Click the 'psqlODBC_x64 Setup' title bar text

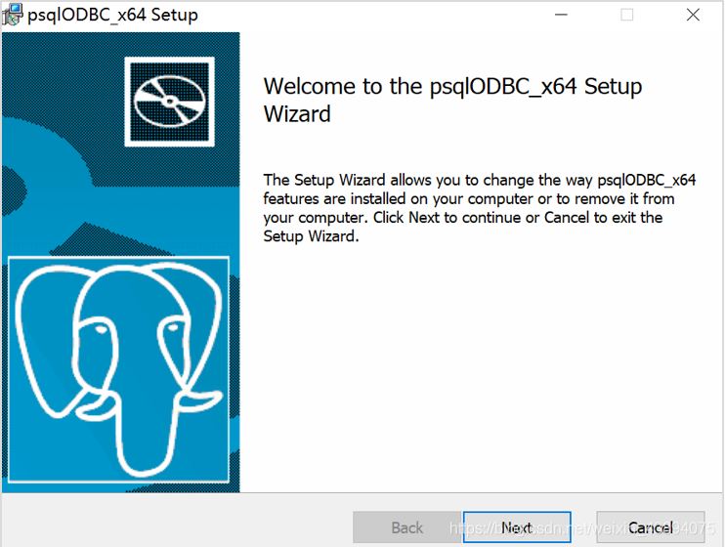coord(112,15)
